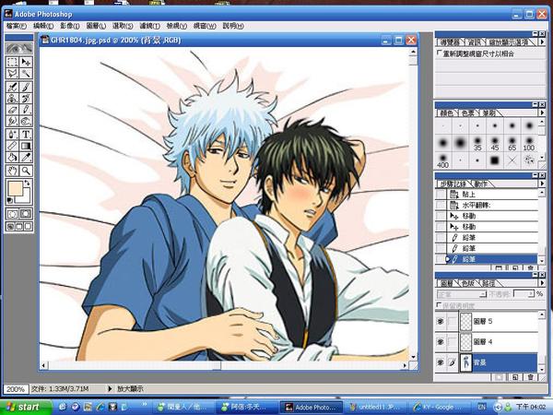This screenshot has height=415, width=553.
Task: Check 重新調整視窗尺寸以相合 option
Action: (x=439, y=53)
